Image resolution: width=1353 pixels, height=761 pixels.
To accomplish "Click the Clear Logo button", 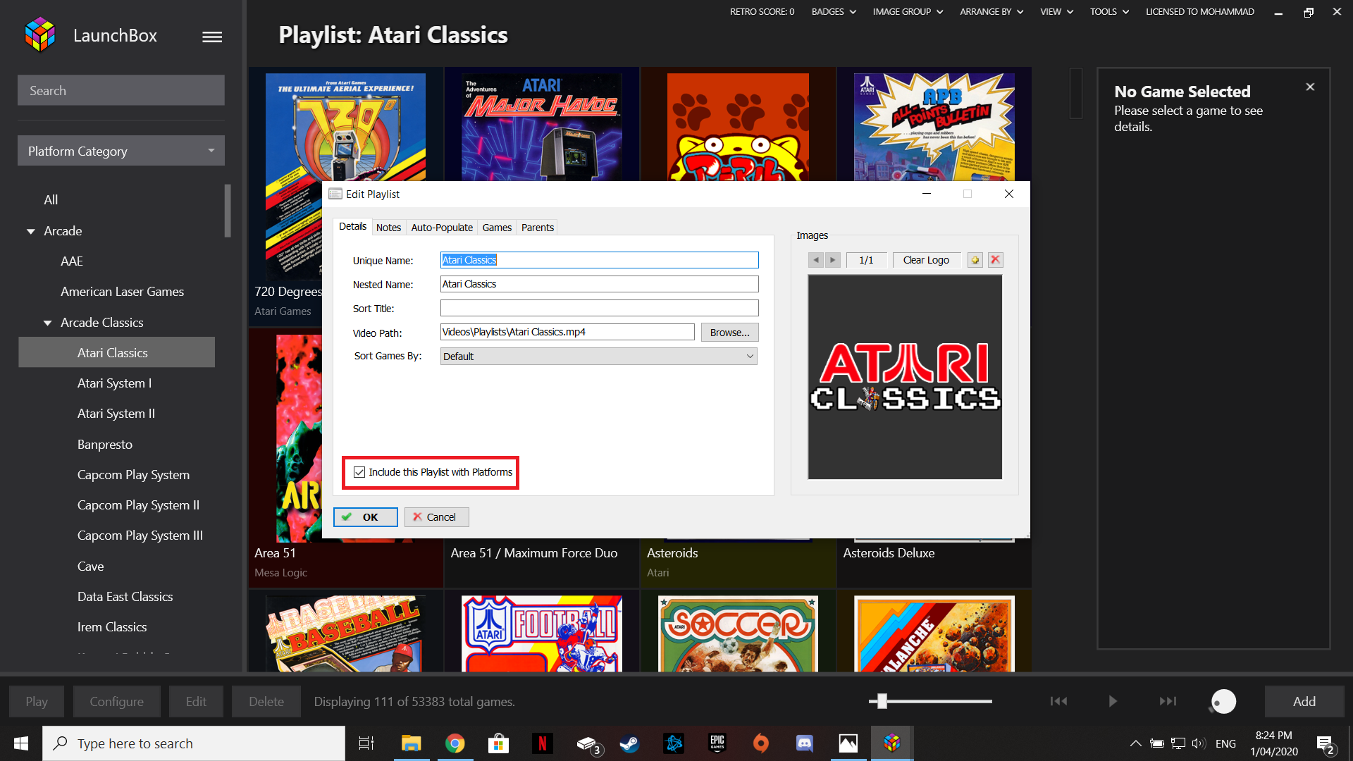I will tap(926, 260).
